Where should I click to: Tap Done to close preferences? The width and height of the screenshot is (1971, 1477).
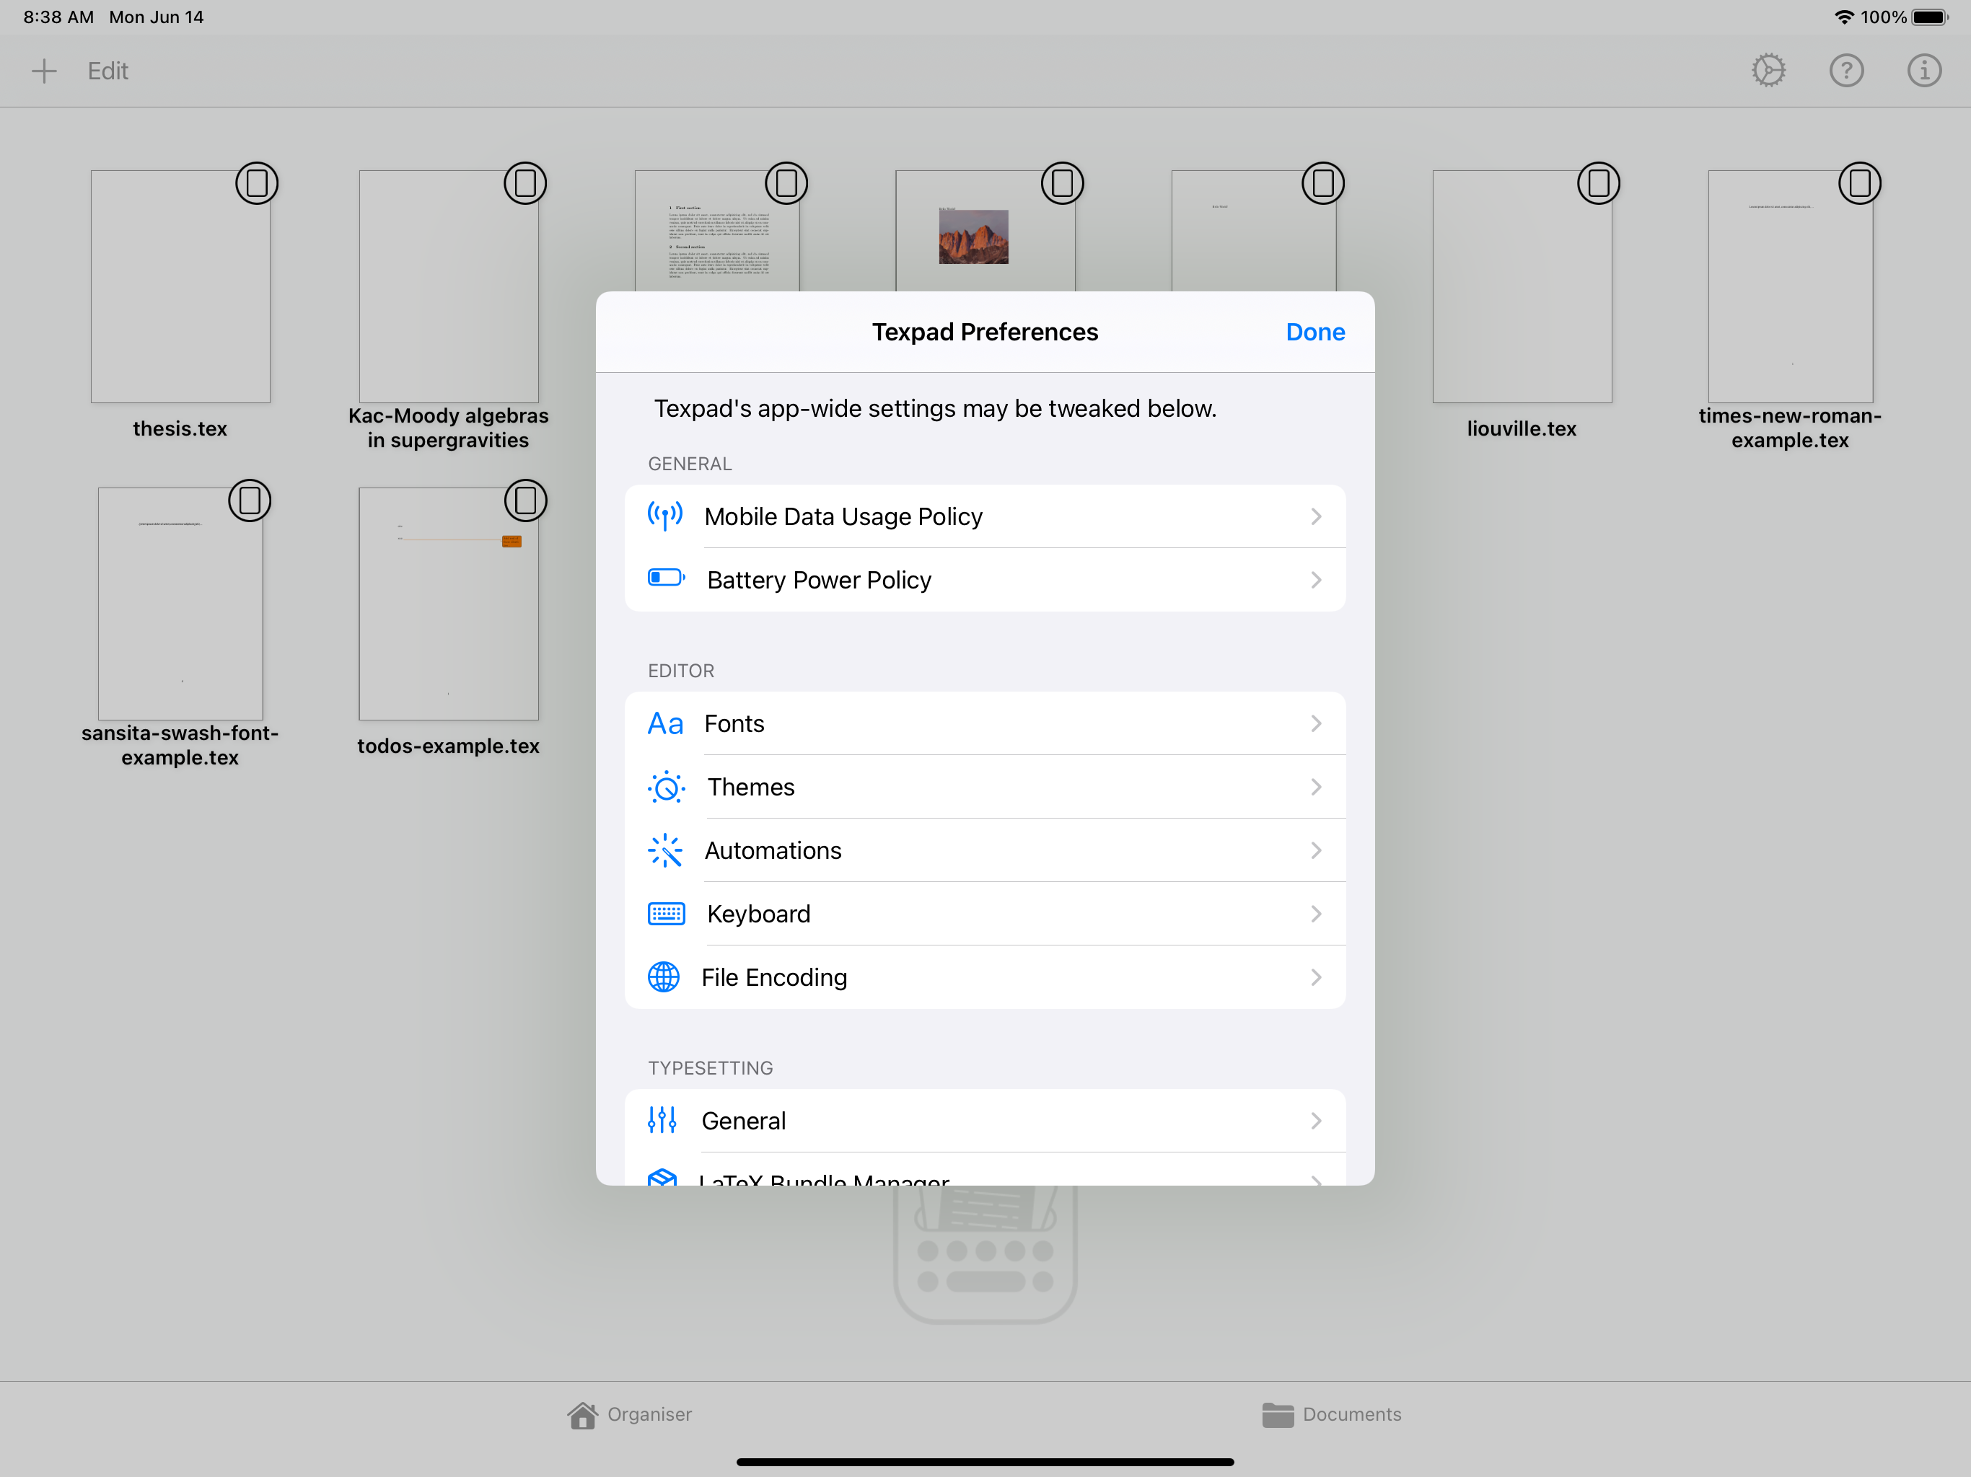click(1315, 332)
